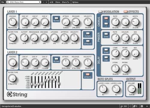Click the Phaser Mix knob
Image resolution: width=150 pixels, height=108 pixels.
pos(135,38)
